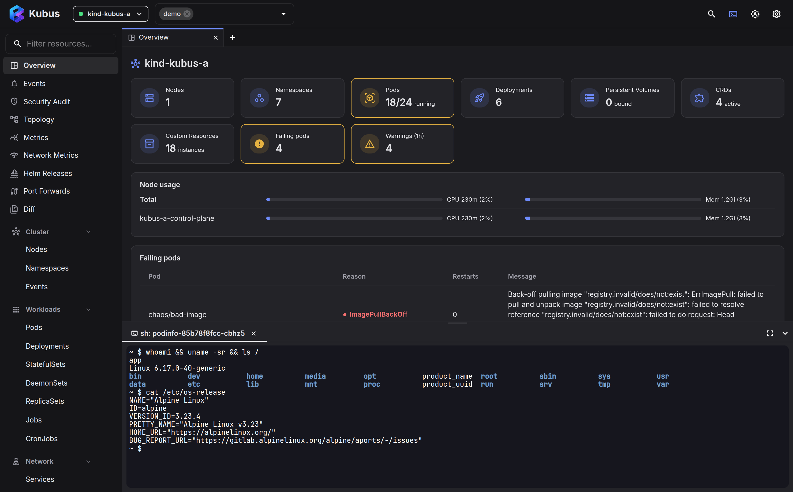Click the Total CPU usage bar
The image size is (793, 492).
tap(354, 199)
